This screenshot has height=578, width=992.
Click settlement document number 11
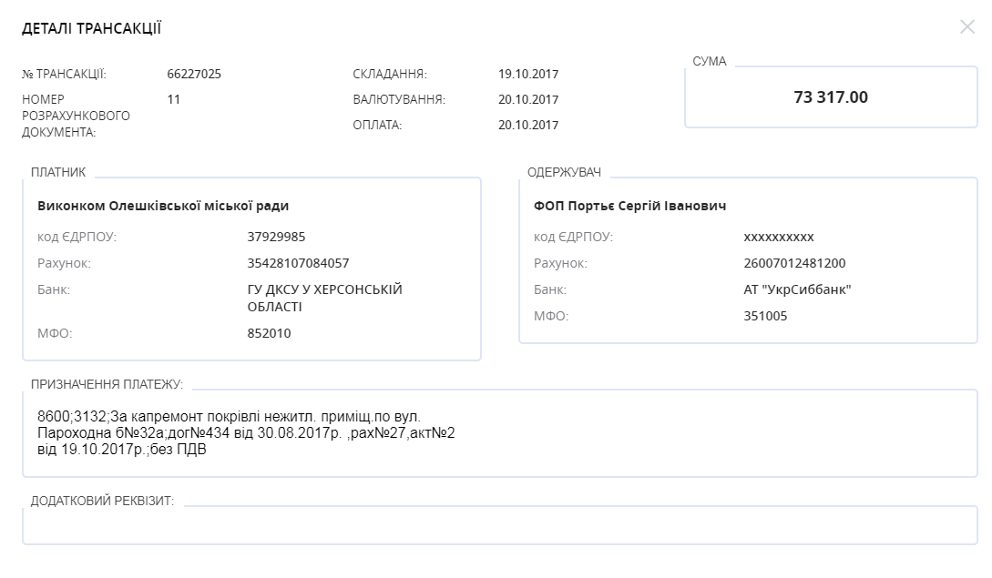coord(173,99)
